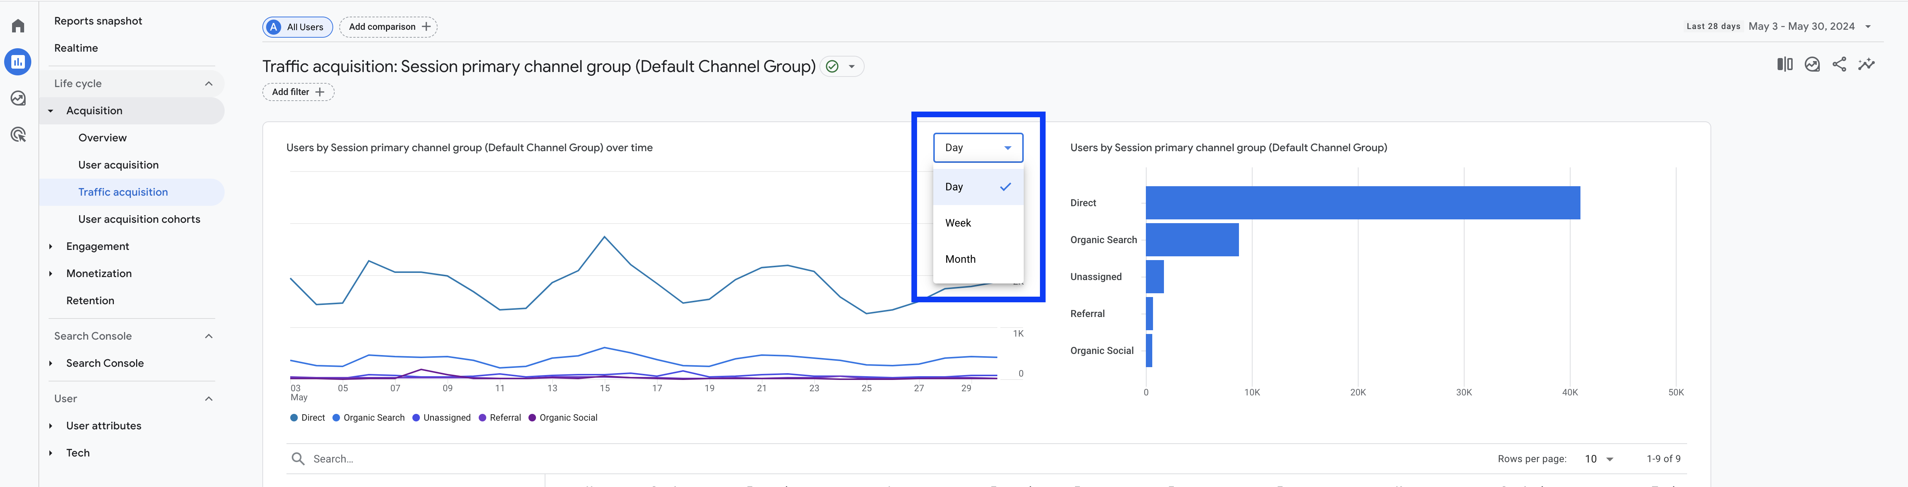Expand the Tech tree arrow
This screenshot has width=1908, height=487.
click(x=51, y=453)
